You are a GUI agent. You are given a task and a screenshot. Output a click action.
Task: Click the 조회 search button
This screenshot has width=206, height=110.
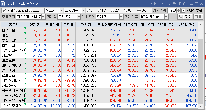tap(188, 17)
